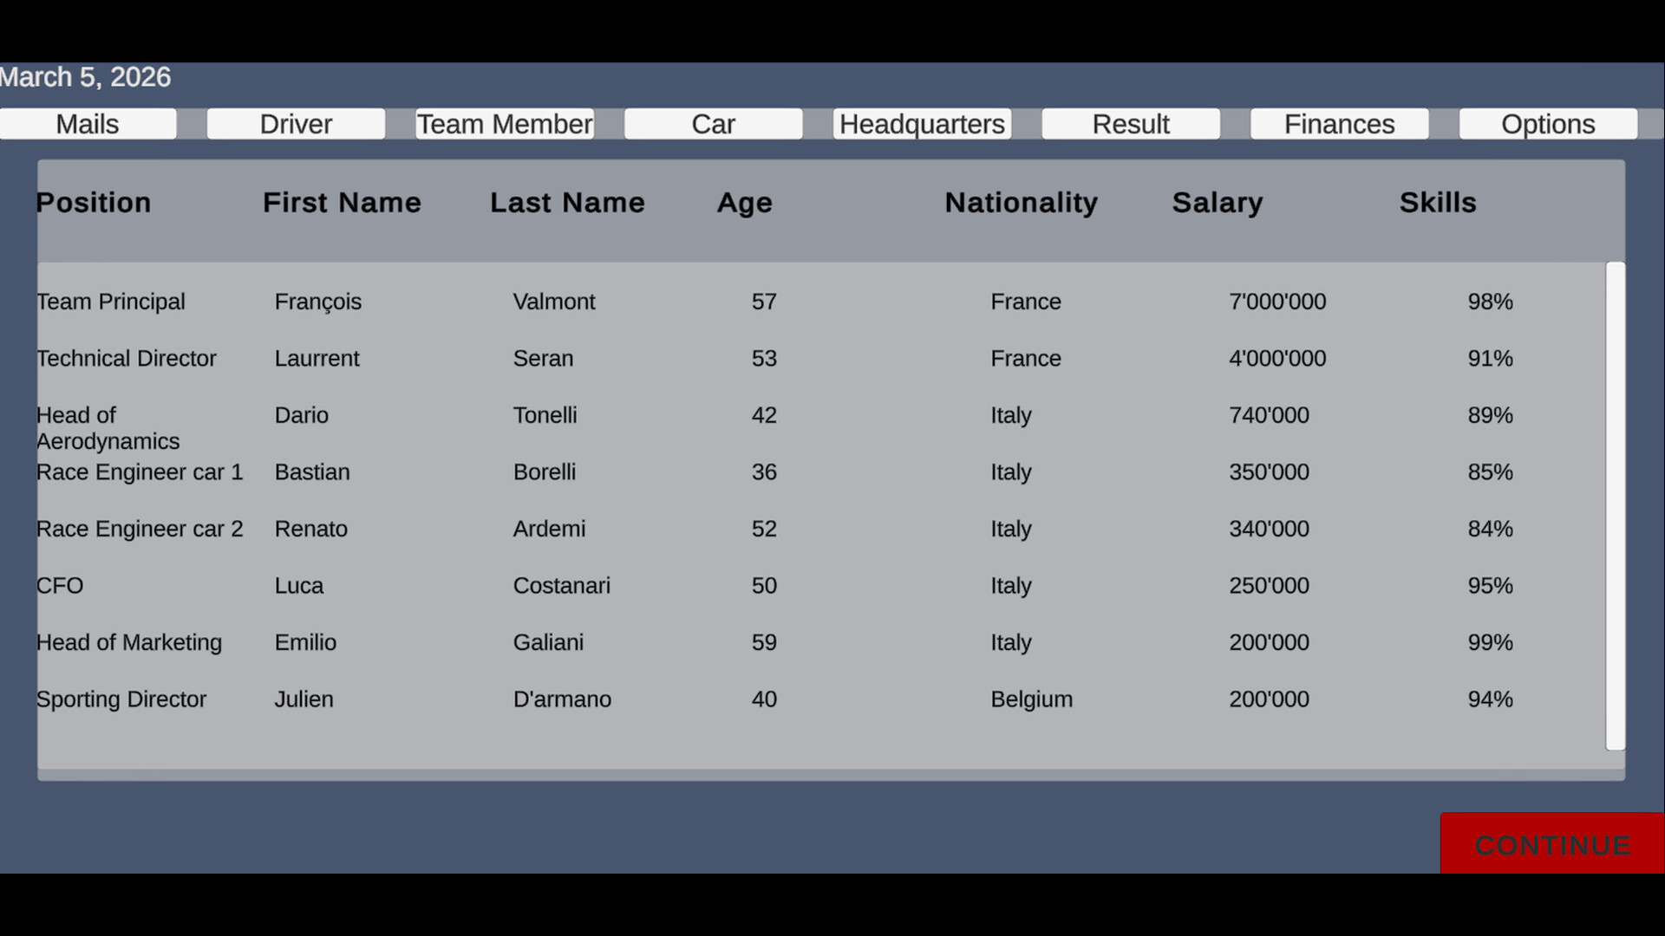Image resolution: width=1665 pixels, height=936 pixels.
Task: Select Sporting Director Julien D'armano
Action: (607, 699)
